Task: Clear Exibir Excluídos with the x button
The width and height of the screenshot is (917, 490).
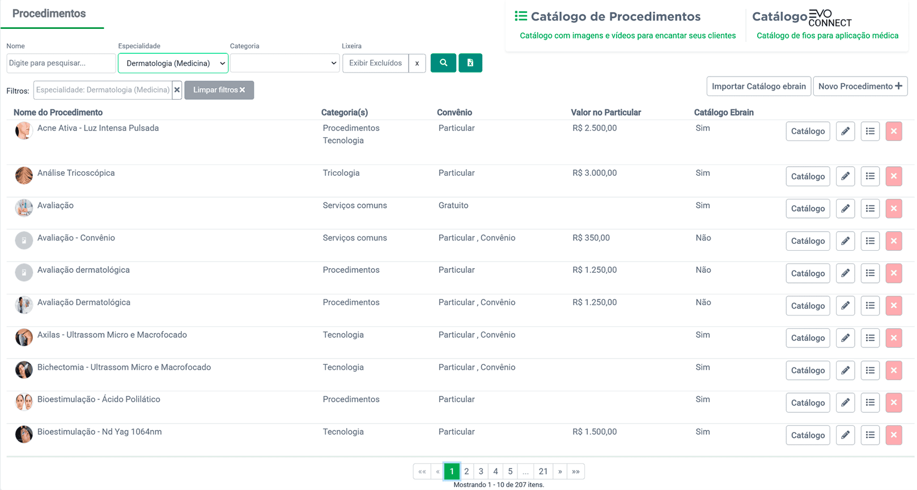Action: [417, 63]
